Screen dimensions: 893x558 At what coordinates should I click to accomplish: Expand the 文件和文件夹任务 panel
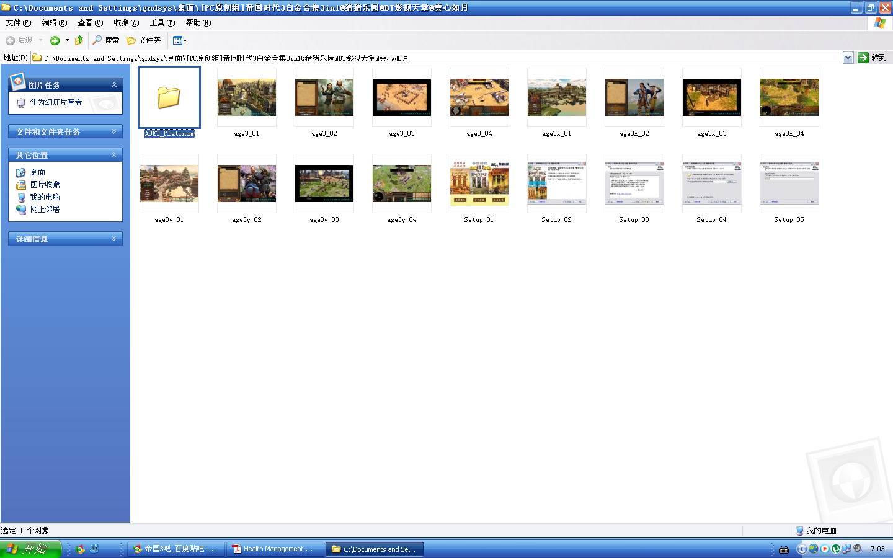coord(113,131)
